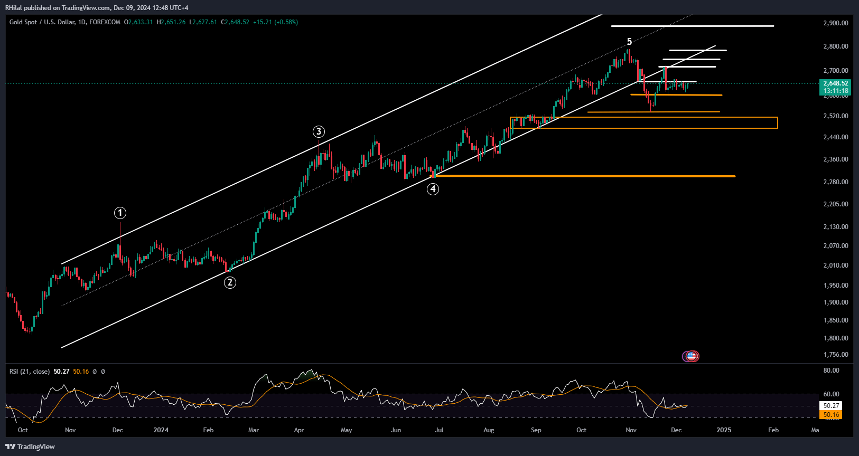This screenshot has width=859, height=456.
Task: Click the RSI (21, close) indicator label
Action: [30, 372]
